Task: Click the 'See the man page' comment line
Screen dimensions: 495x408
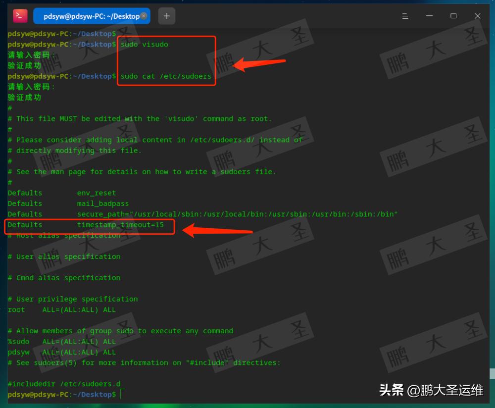Action: [x=142, y=172]
